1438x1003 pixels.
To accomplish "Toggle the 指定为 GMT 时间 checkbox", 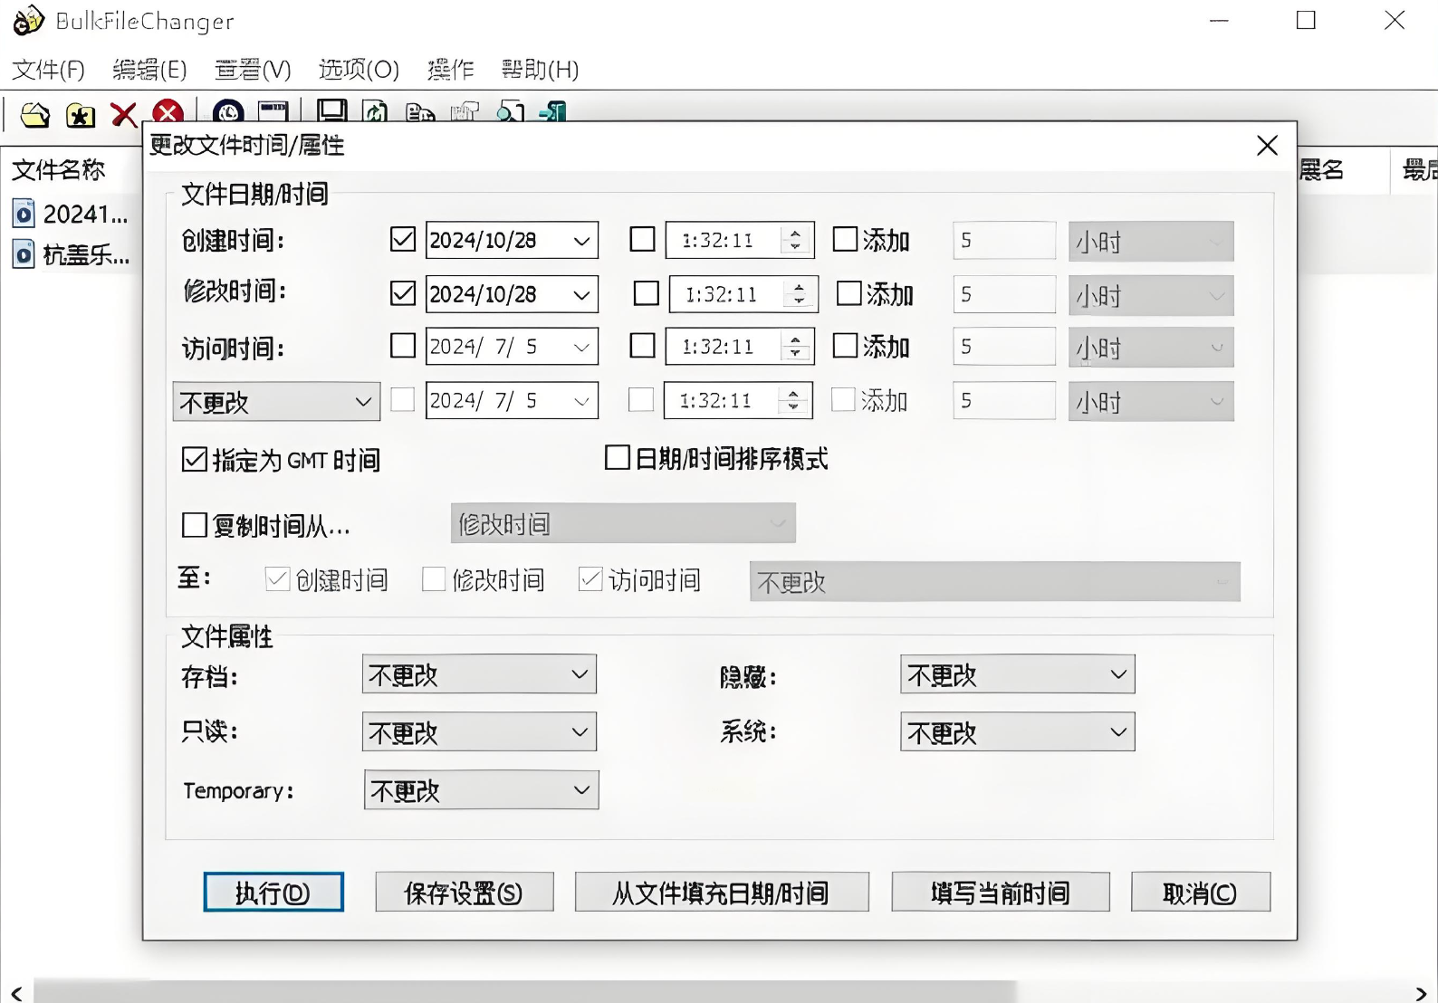I will click(195, 460).
